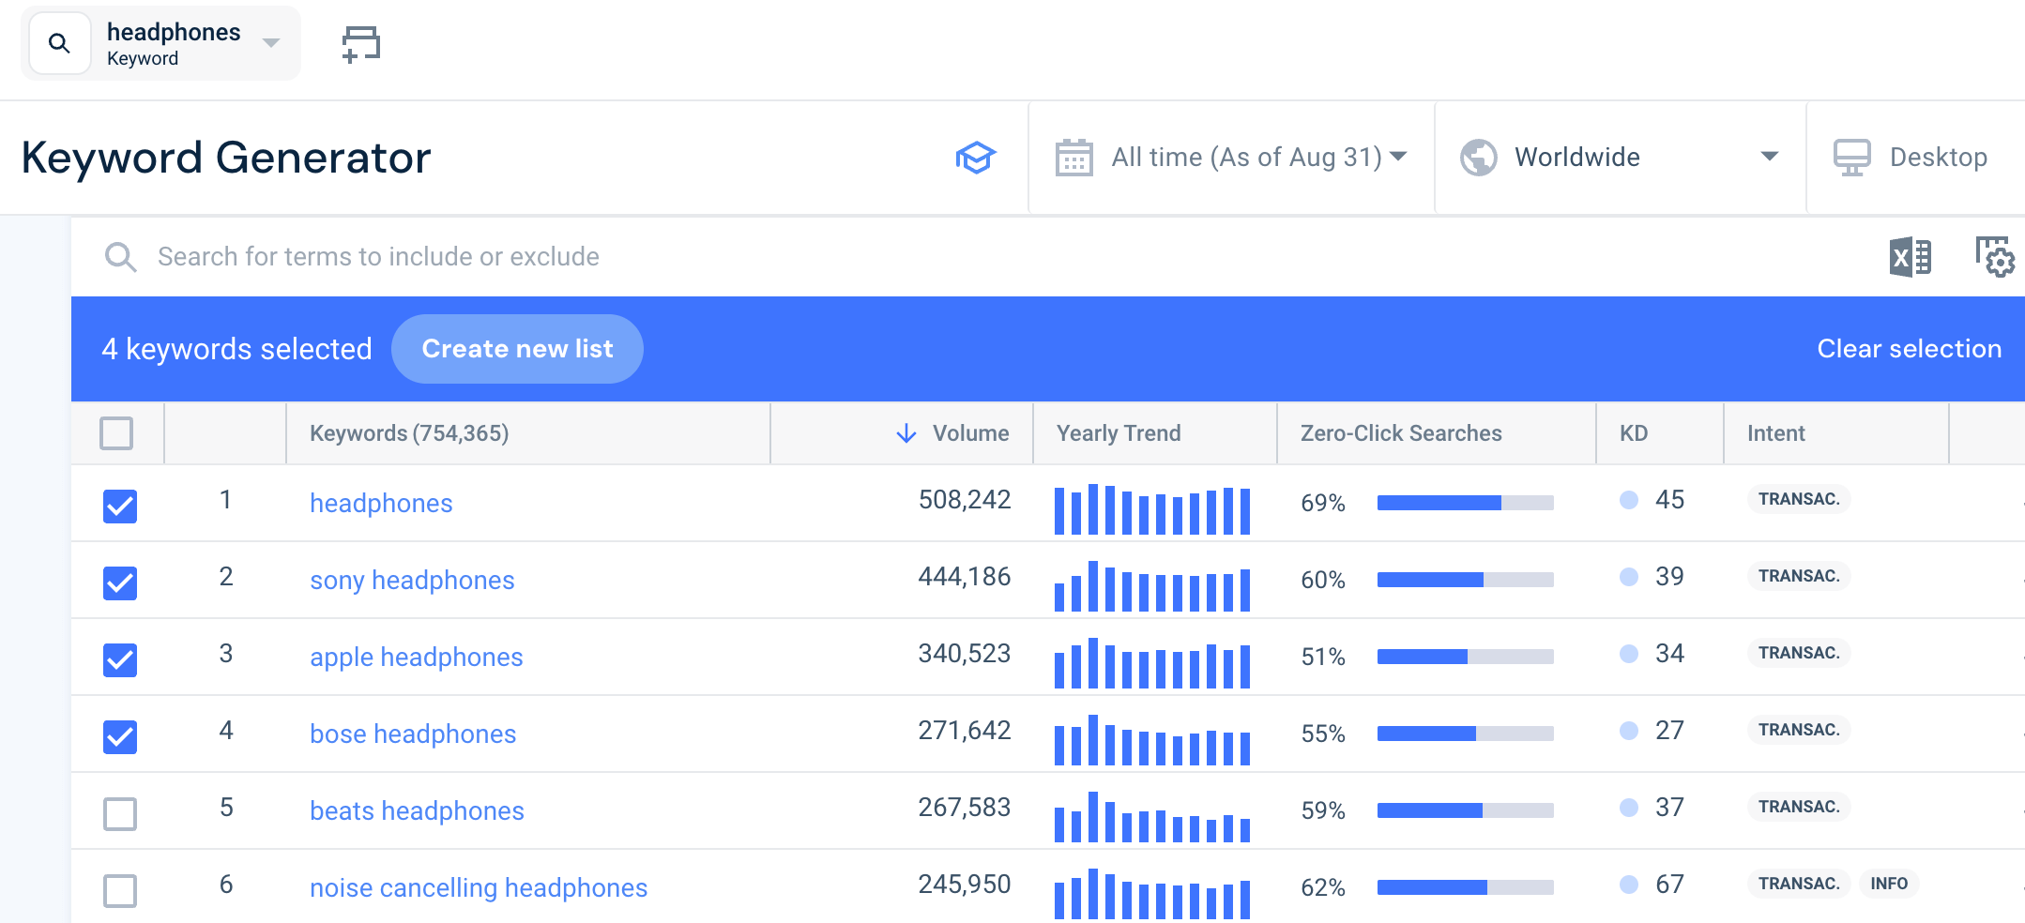Click the 69% zero-click progress bar
Screen dimensions: 2025x923
tap(1465, 503)
